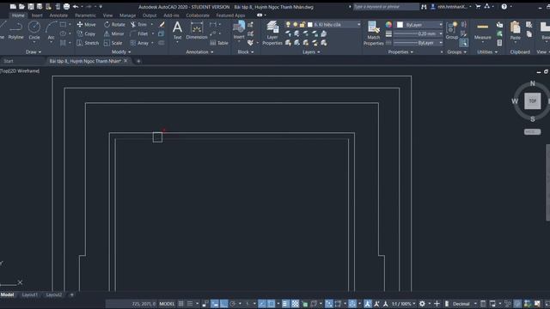
Task: Toggle annotation visibility icon in status bar
Action: point(367,303)
